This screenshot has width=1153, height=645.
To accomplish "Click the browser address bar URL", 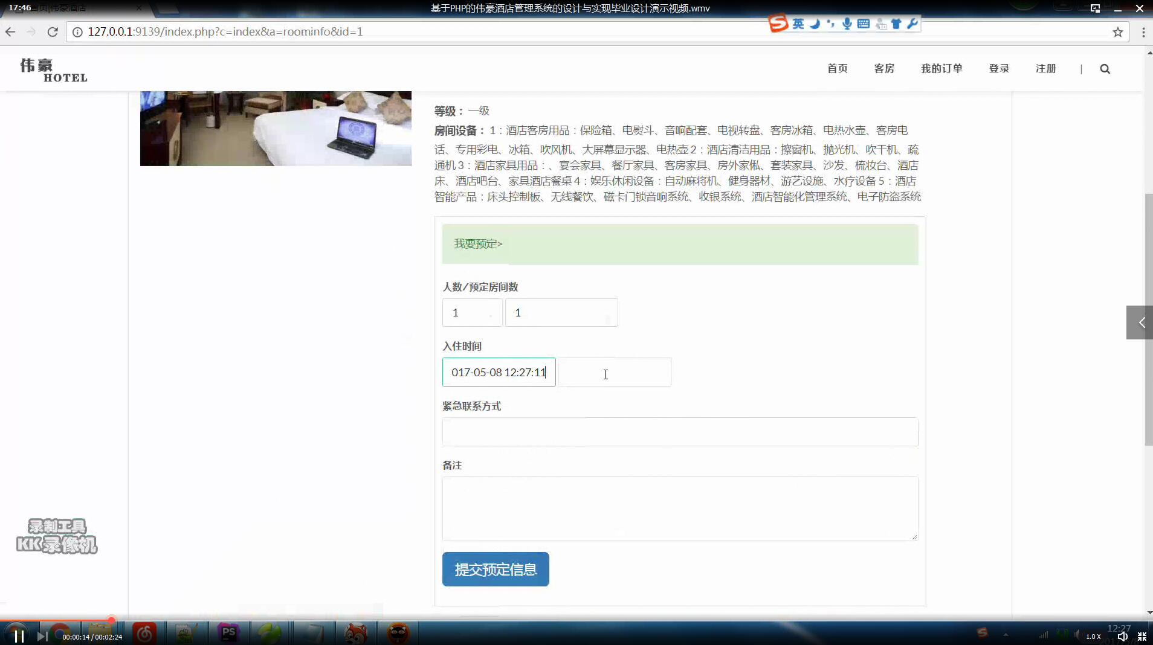I will (225, 32).
